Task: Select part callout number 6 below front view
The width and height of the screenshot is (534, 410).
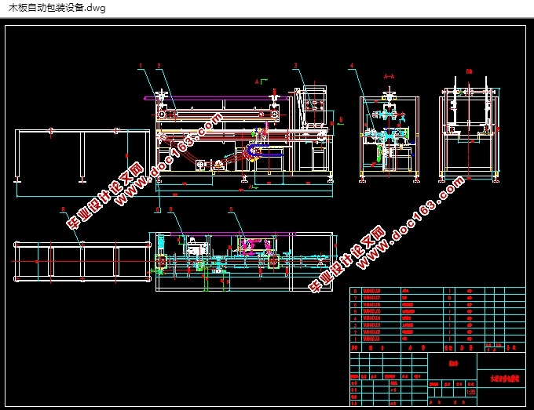Action: click(158, 209)
